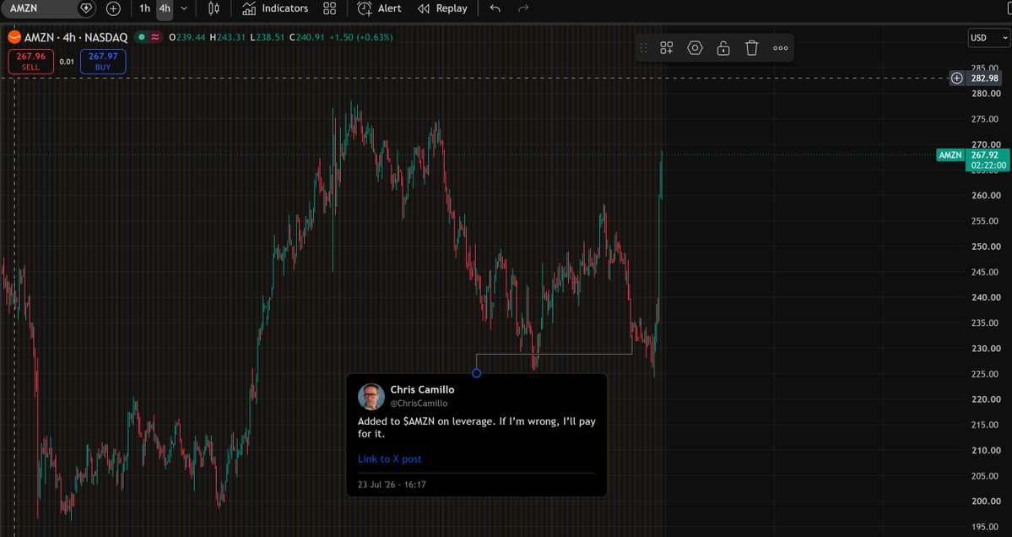Click the 0.01 spread value
This screenshot has height=537, width=1012.
pos(68,62)
